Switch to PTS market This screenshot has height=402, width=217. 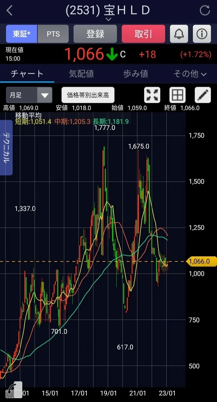tap(53, 34)
